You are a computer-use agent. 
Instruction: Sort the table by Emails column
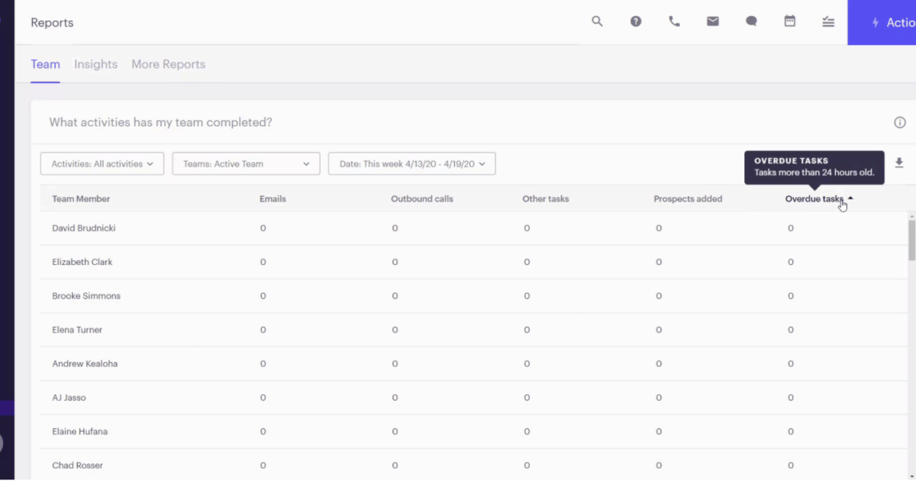[273, 199]
